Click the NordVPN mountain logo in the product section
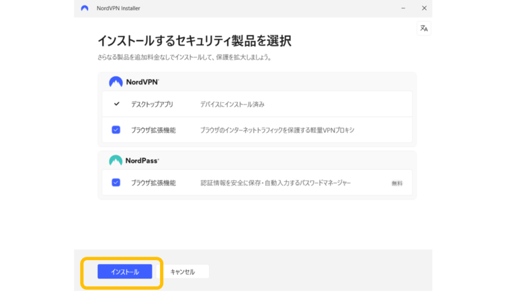This screenshot has height=295, width=524. [x=116, y=82]
